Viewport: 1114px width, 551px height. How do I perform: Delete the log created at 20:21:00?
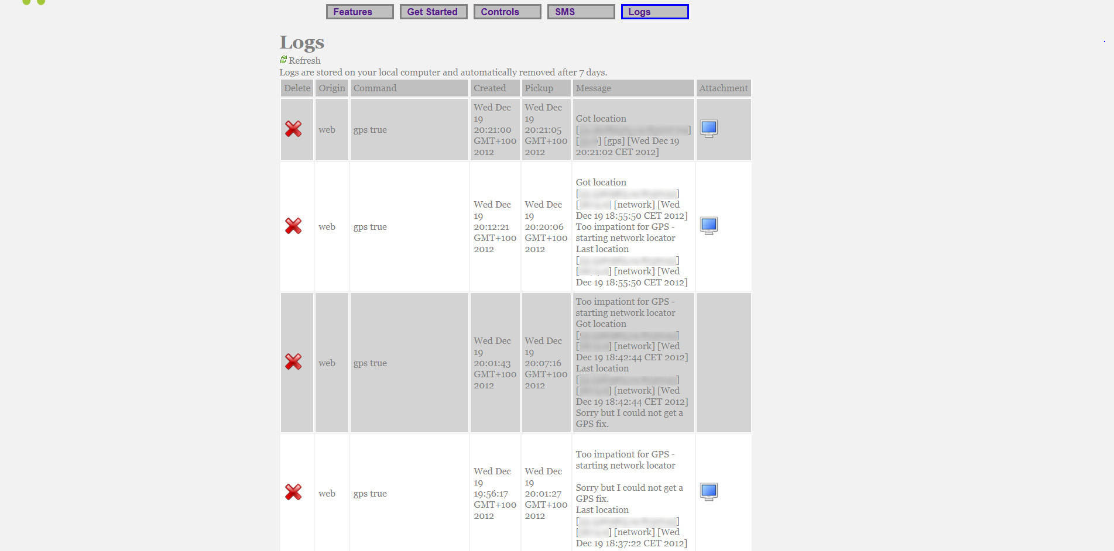pos(293,129)
